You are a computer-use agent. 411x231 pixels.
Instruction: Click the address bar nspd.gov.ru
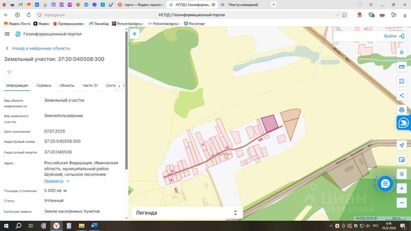click(x=54, y=15)
